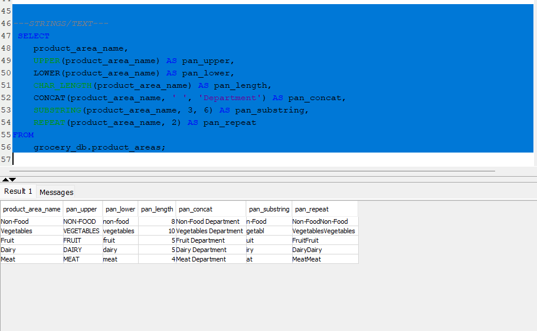Click the Non-Food Department cell
The image size is (537, 331).
(x=211, y=221)
